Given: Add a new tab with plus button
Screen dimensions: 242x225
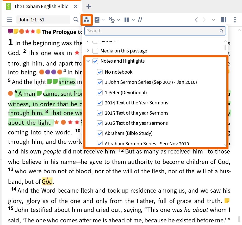Looking at the screenshot, I should tap(89, 7).
